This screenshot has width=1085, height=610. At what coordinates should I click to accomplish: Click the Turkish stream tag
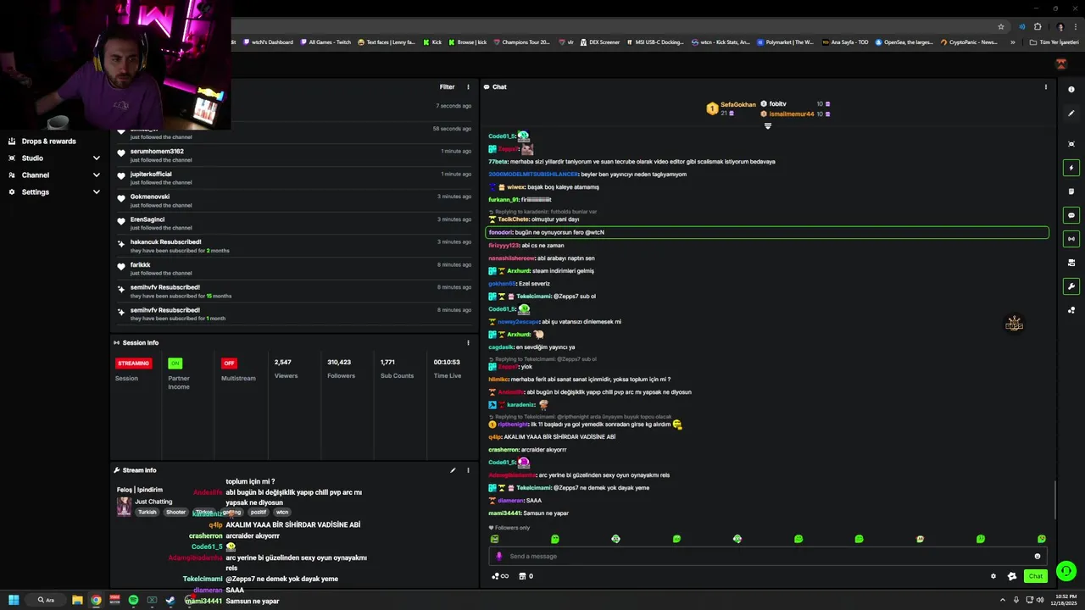[147, 512]
